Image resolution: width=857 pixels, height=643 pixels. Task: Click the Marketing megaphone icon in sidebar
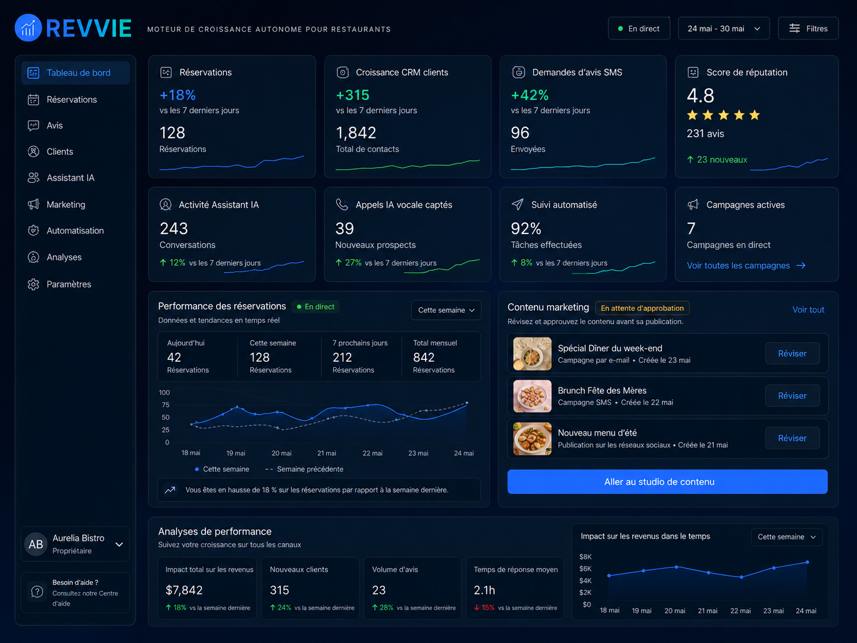point(34,204)
